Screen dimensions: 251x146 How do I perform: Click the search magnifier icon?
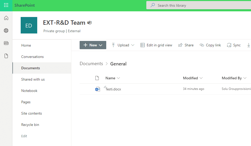click(153, 5)
